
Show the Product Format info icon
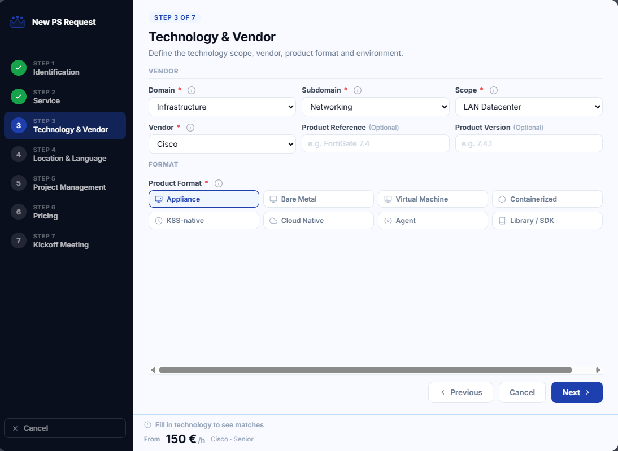(219, 183)
